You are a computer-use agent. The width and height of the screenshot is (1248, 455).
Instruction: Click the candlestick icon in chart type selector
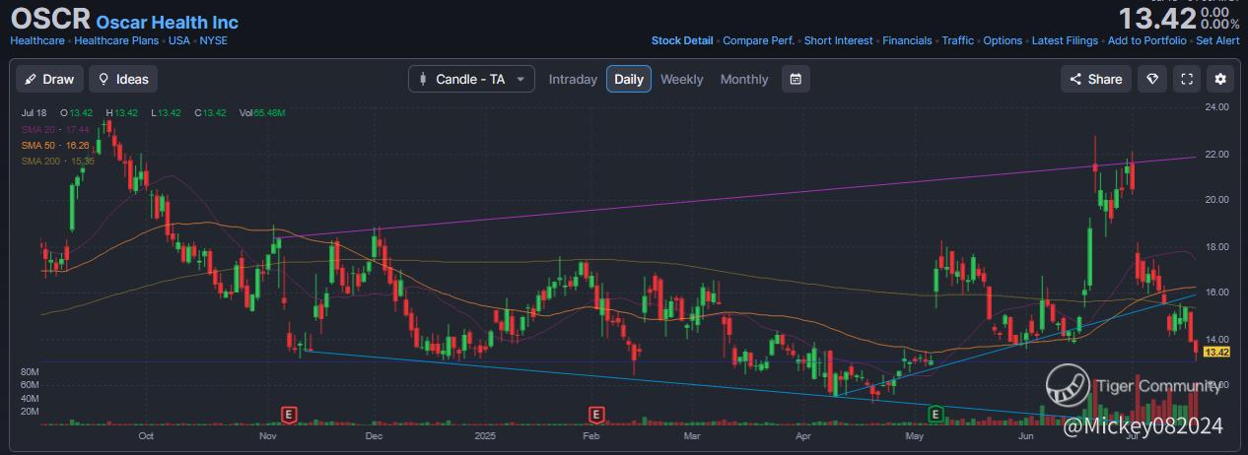424,79
